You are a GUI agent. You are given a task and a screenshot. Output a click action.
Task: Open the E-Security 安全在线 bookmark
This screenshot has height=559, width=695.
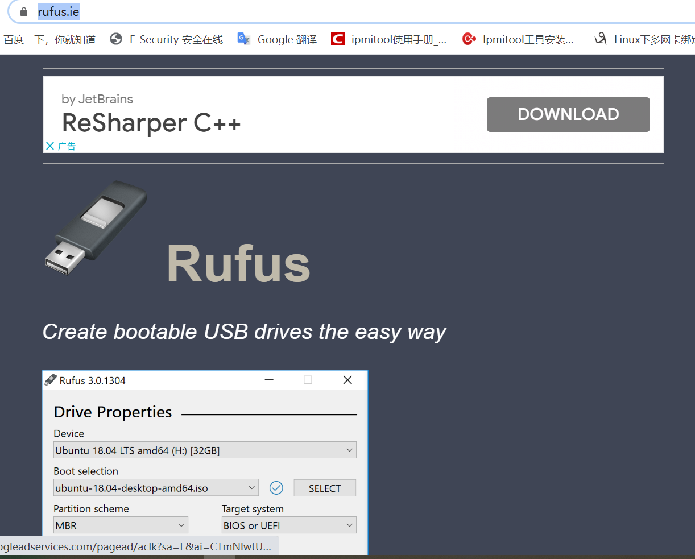pyautogui.click(x=176, y=39)
